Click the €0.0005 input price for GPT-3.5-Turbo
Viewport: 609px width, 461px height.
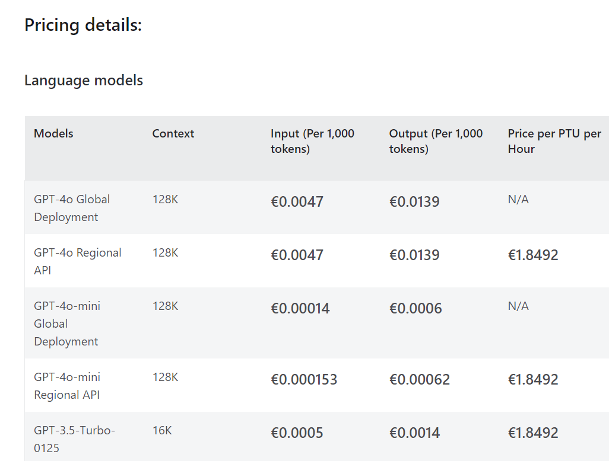(297, 433)
